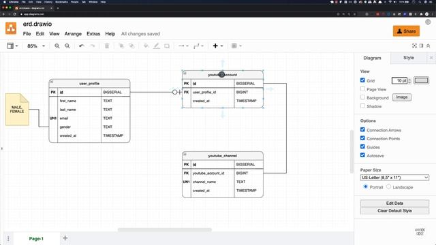Select the Portrait radio button

click(366, 186)
